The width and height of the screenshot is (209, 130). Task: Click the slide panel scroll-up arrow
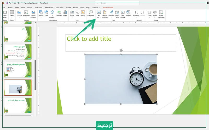pyautogui.click(x=35, y=23)
